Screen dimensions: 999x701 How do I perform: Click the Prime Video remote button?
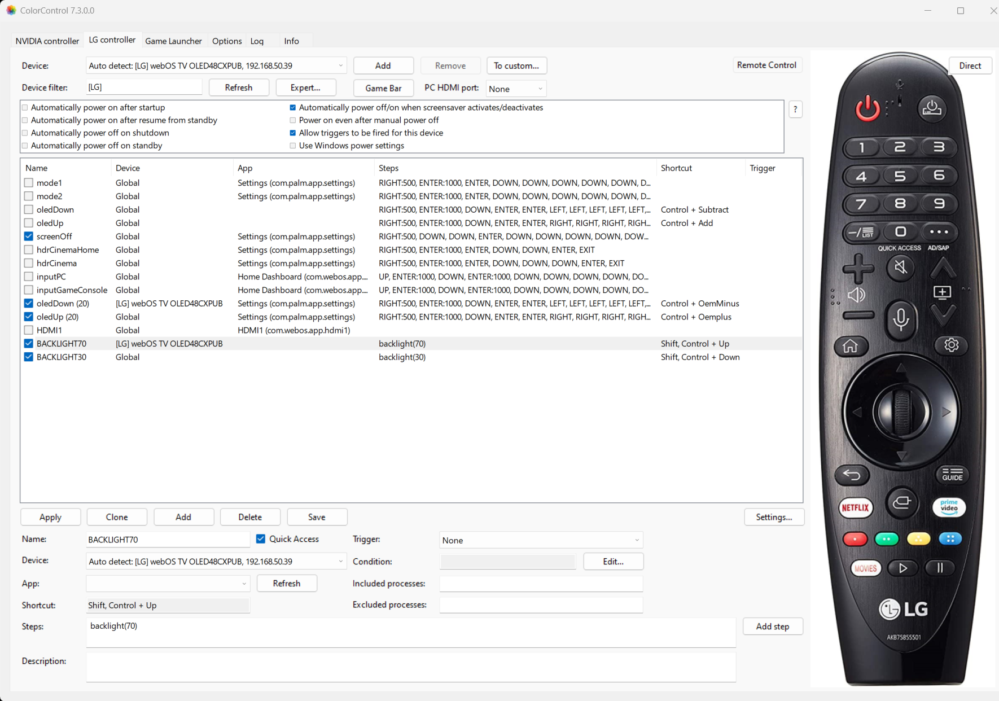point(949,507)
